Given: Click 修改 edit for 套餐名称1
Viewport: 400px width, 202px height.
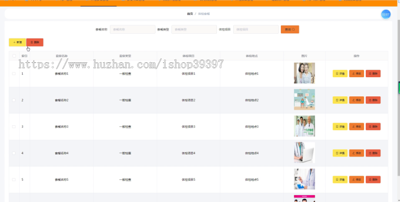Looking at the screenshot, I should [356, 74].
